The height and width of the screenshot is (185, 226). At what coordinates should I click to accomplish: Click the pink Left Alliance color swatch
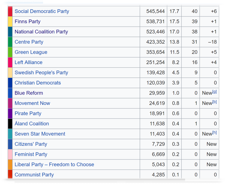(x=10, y=62)
